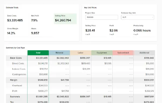Click the Hours 9,857 value
This screenshot has height=103, width=162.
click(x=35, y=33)
